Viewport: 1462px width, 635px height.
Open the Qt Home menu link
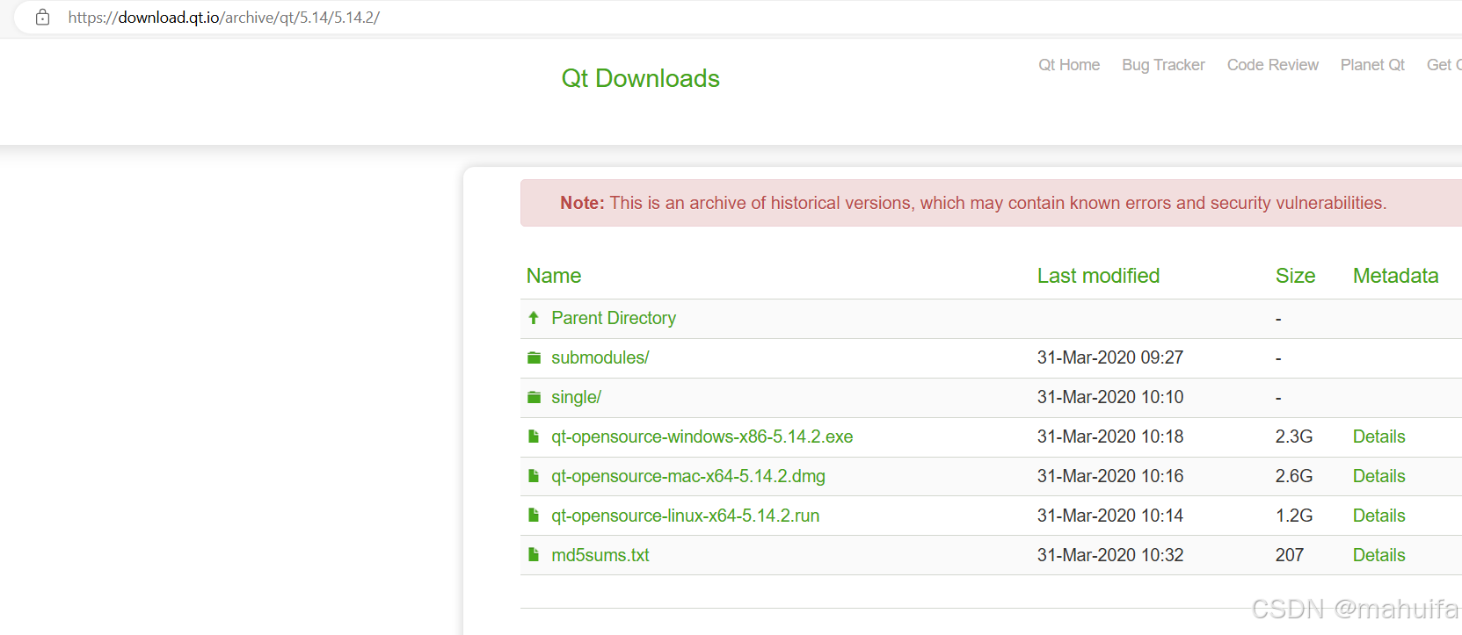coord(1069,65)
